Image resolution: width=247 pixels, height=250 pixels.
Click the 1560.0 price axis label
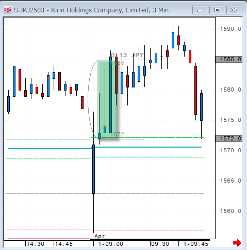click(x=230, y=211)
